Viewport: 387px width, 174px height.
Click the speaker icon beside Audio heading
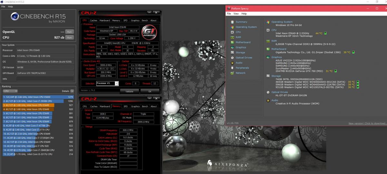(x=268, y=100)
